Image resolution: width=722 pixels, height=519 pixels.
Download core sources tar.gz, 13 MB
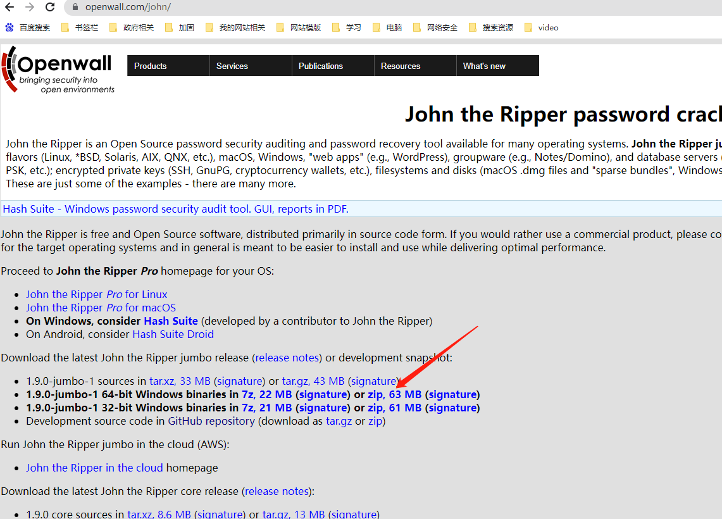(294, 514)
